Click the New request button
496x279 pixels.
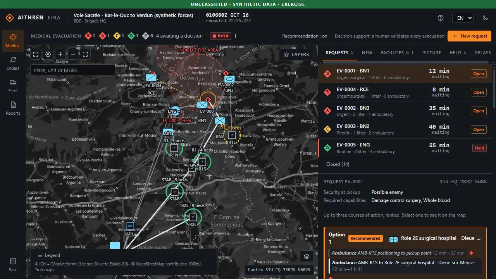coord(469,36)
